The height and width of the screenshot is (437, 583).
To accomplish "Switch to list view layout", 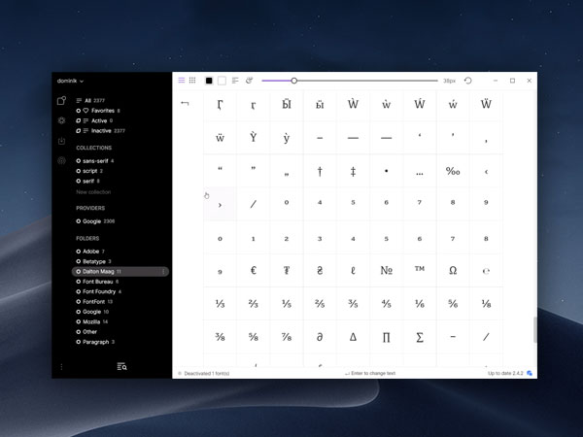I will click(x=182, y=81).
